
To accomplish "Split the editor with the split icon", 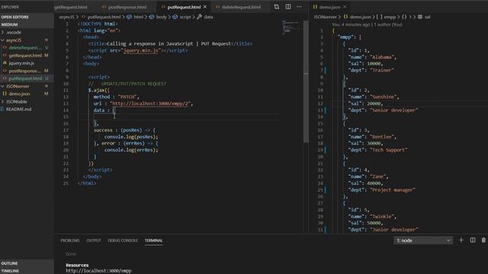I will coord(288,7).
